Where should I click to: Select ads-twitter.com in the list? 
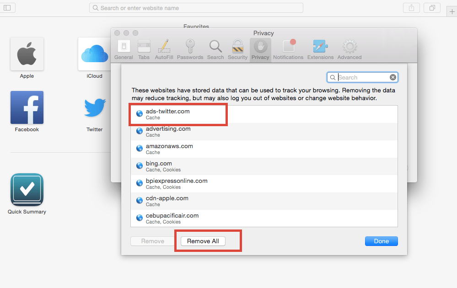(167, 114)
